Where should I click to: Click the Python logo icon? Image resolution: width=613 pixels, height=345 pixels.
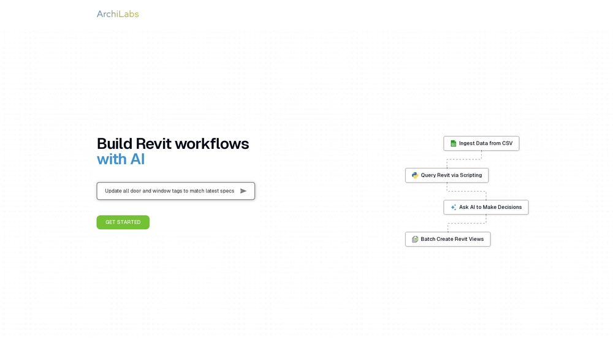(x=415, y=175)
